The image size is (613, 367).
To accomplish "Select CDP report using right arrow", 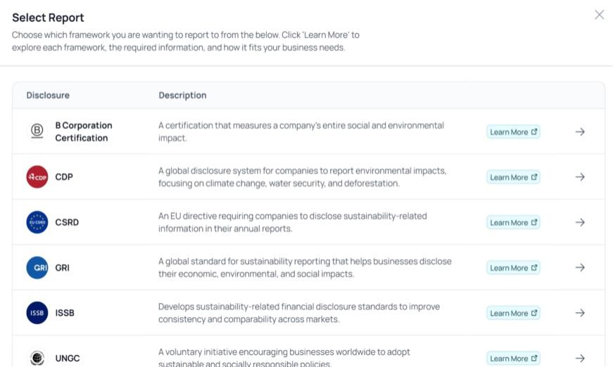I will click(580, 177).
